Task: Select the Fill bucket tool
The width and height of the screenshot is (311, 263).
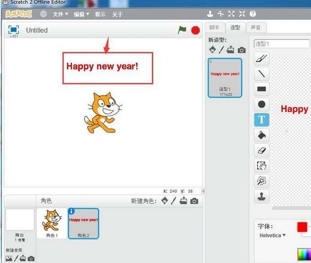Action: (262, 135)
